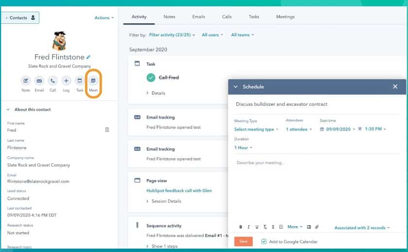Click the attachment paperclip icon
408x252 pixels.
tap(317, 227)
